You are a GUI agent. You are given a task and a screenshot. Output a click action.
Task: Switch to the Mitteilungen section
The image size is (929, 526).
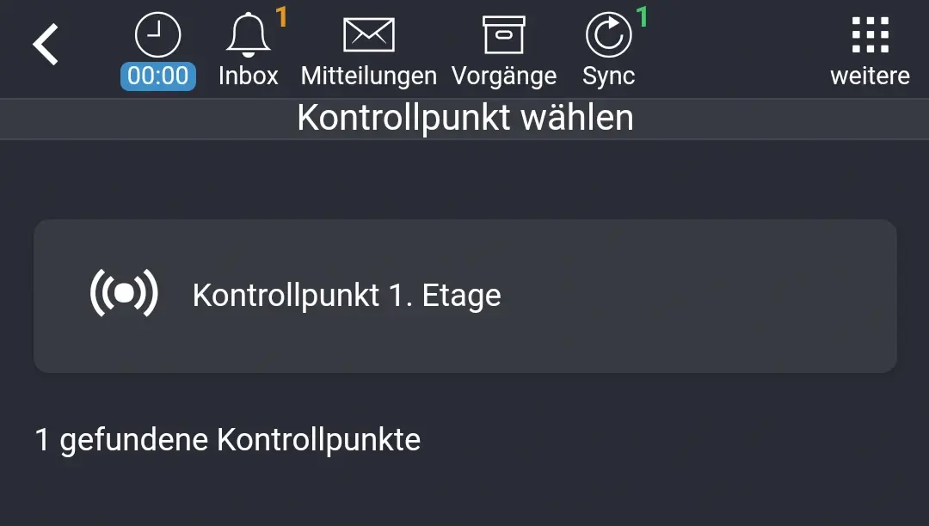[x=368, y=47]
